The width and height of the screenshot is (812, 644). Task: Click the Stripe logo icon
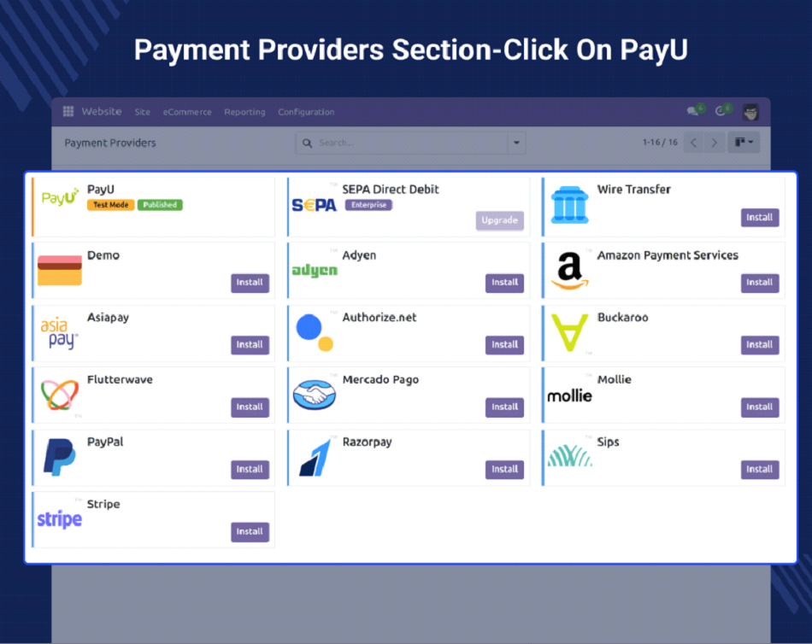(x=60, y=519)
